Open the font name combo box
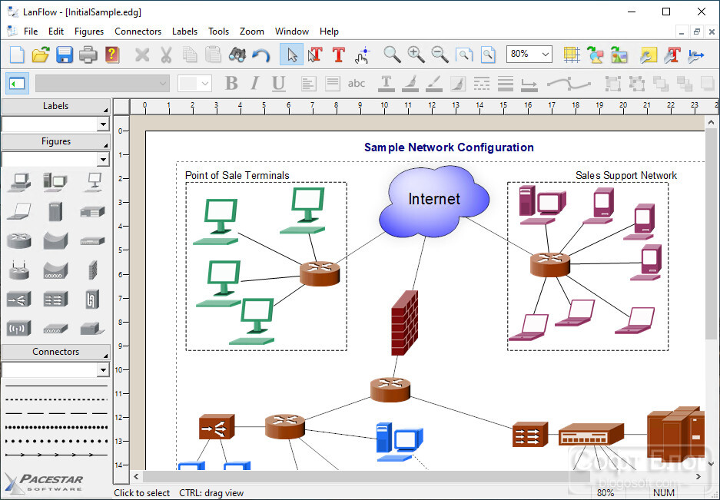Viewport: 720px width, 500px height. 102,84
